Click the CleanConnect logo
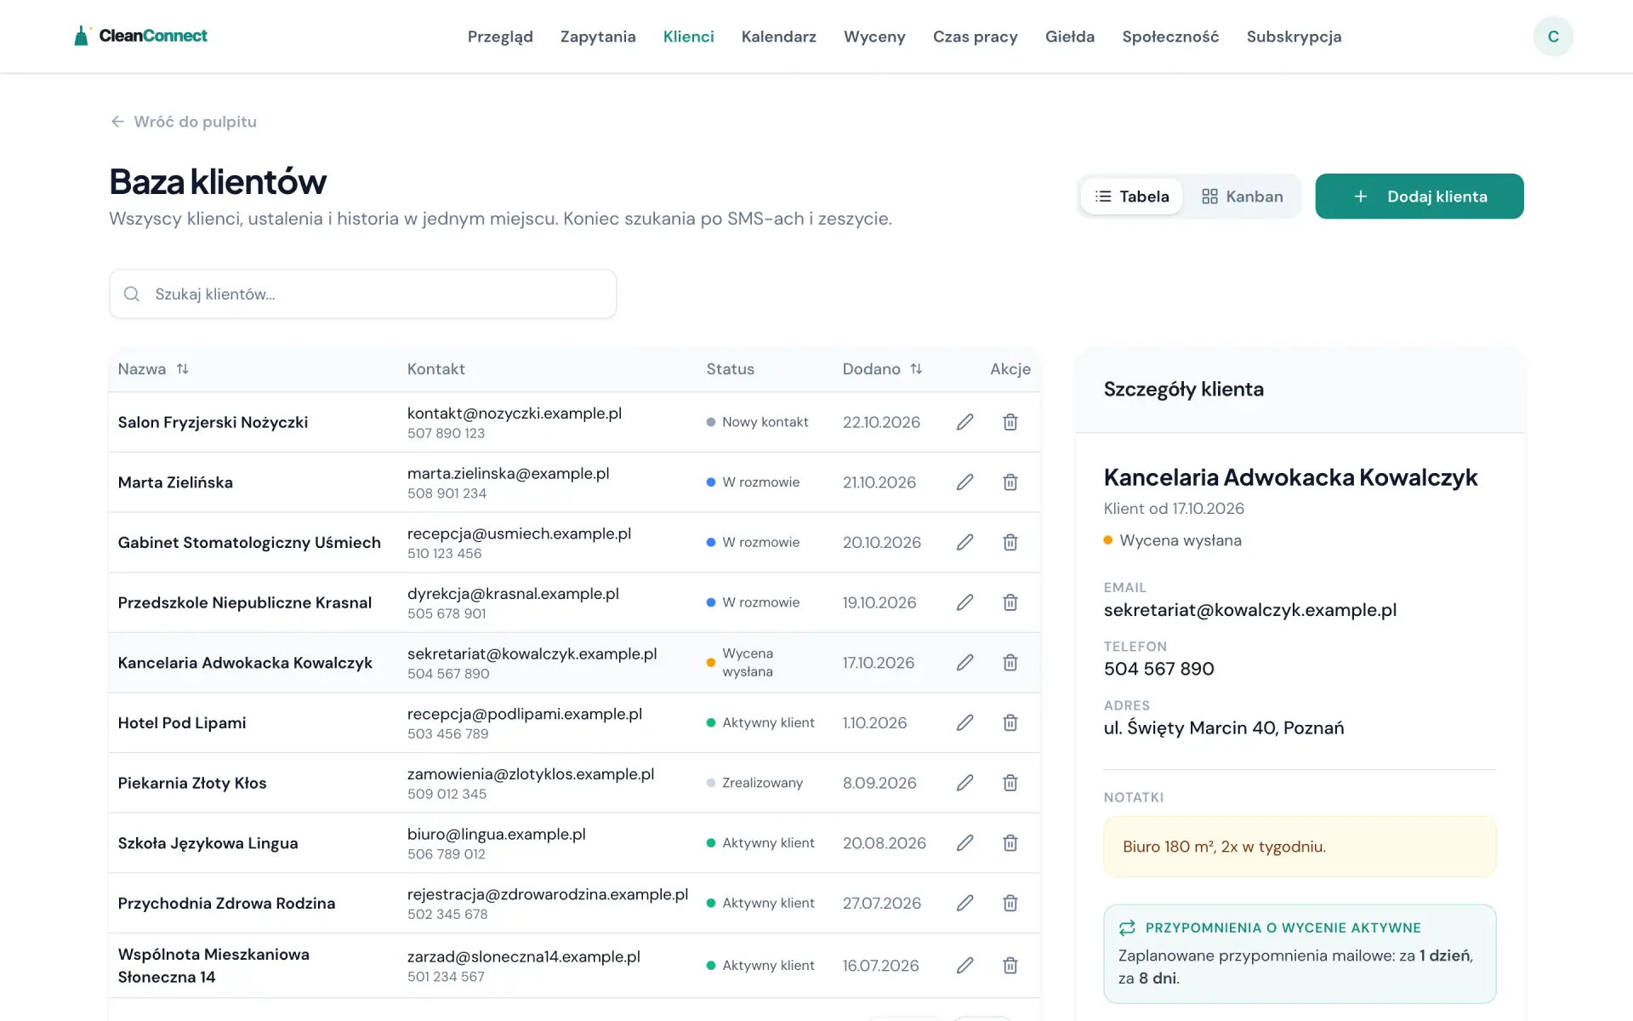The width and height of the screenshot is (1633, 1021). 140,36
